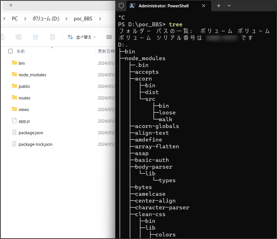Click 'clean-css' in tree output
The width and height of the screenshot is (277, 239).
tap(150, 214)
